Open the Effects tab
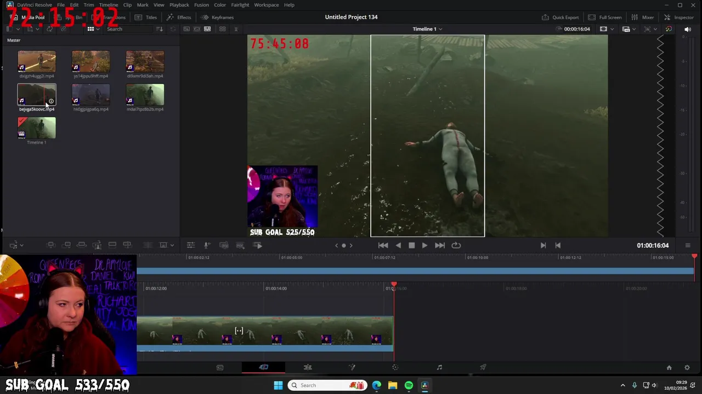 click(179, 17)
